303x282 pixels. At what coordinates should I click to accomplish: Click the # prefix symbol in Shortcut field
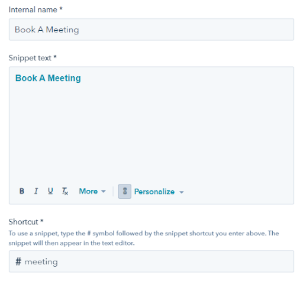click(x=18, y=262)
